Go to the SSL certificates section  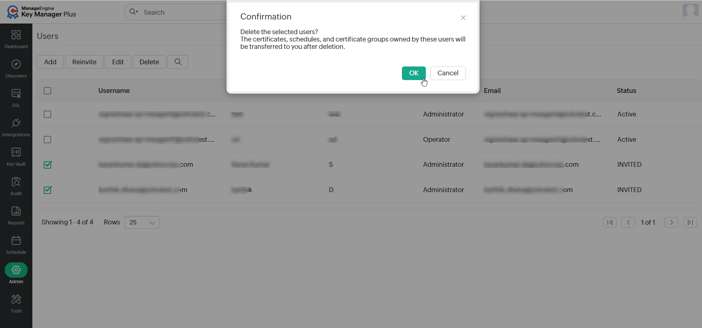pos(16,98)
